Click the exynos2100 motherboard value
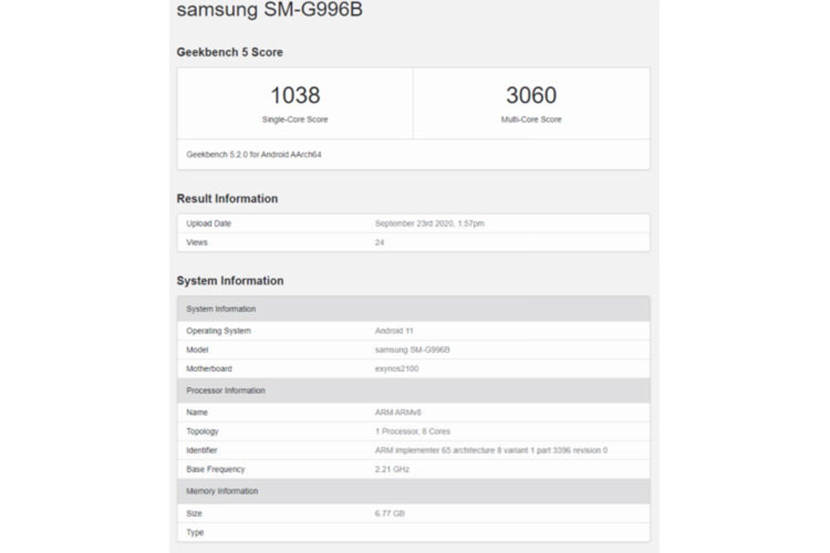 point(396,369)
